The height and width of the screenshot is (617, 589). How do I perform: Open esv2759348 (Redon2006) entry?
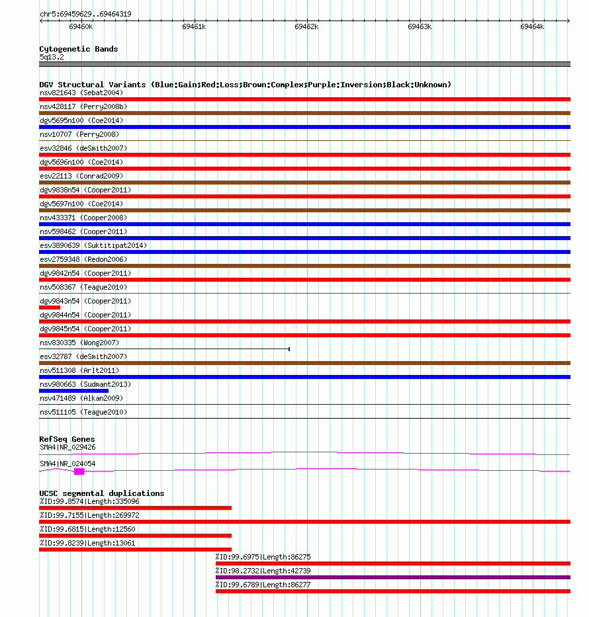point(83,259)
